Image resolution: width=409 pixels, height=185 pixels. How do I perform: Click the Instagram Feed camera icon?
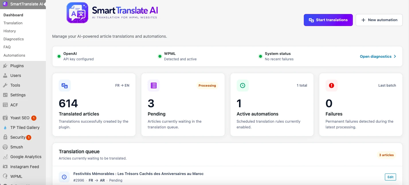point(5,167)
